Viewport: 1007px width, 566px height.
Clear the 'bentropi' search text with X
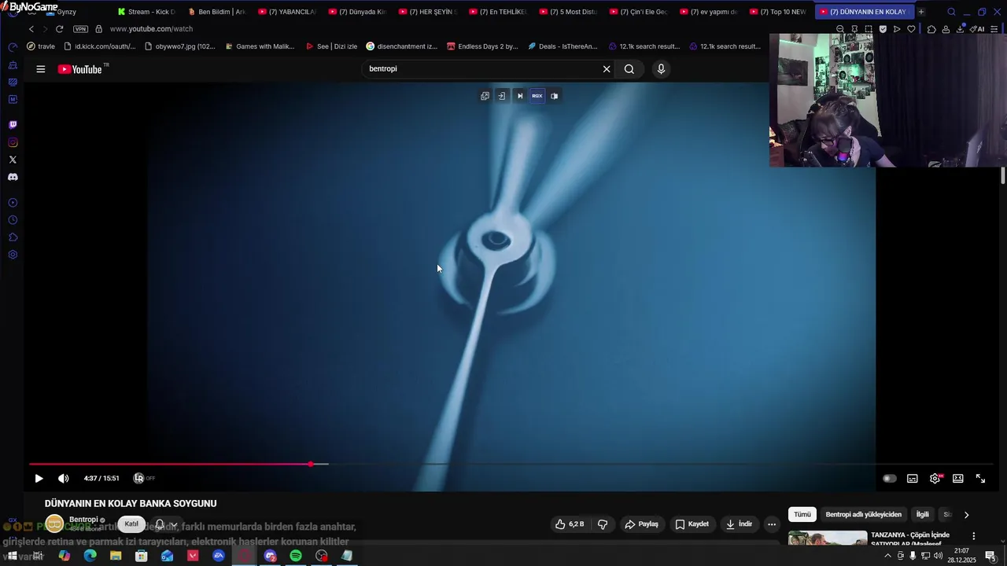pos(607,69)
